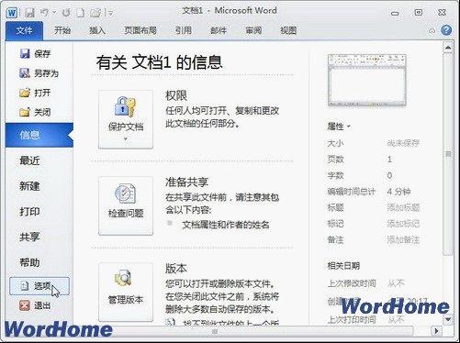
Task: Click the document preview thumbnail
Action: pos(367,80)
